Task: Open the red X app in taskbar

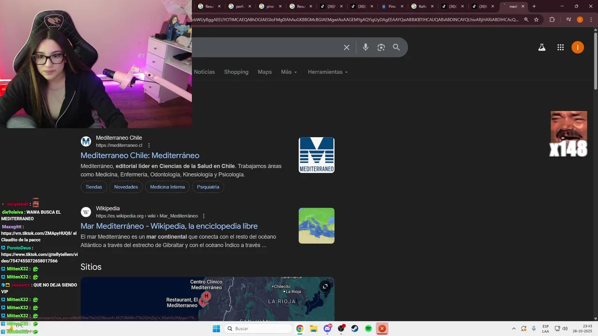Action: tap(382, 329)
